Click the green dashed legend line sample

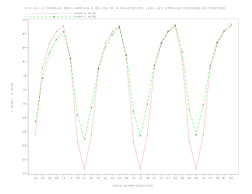click(x=49, y=17)
